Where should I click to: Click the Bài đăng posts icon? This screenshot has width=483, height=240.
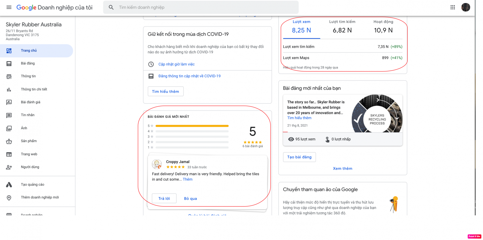click(9, 64)
